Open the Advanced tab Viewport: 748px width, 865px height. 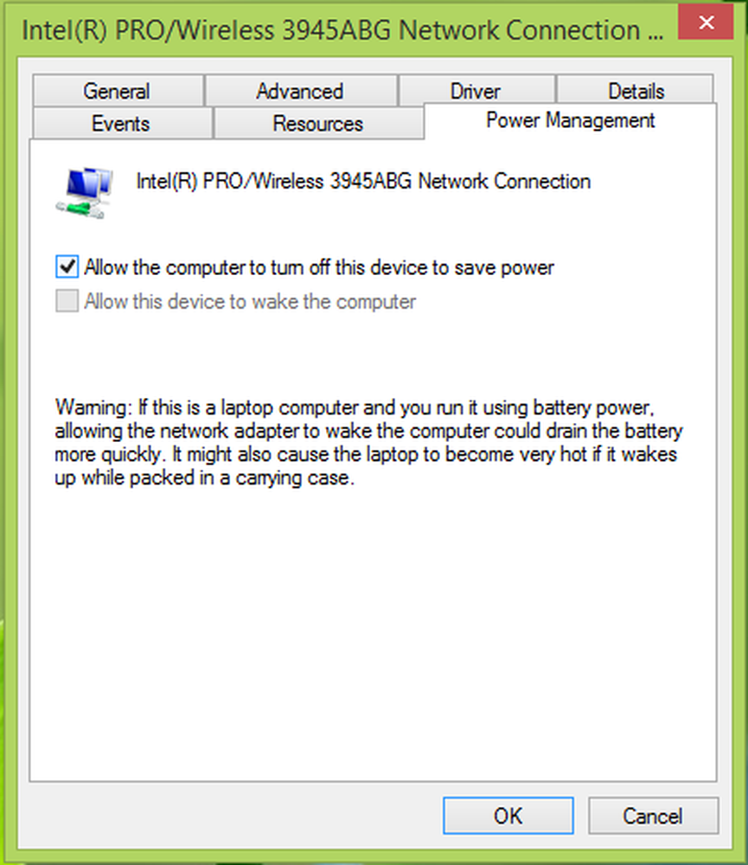pyautogui.click(x=301, y=91)
